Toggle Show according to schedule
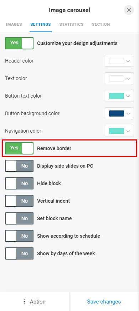 point(19,236)
